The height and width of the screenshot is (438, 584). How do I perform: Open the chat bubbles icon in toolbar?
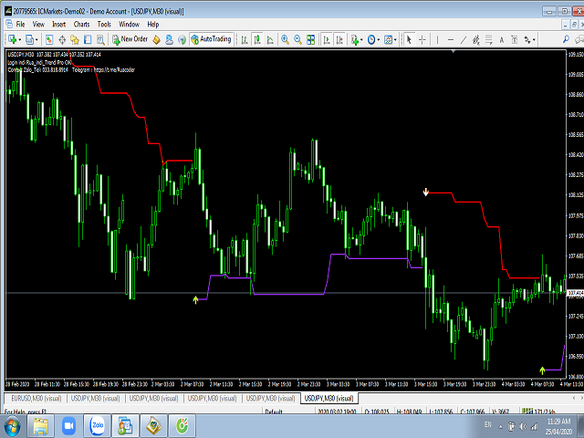click(579, 38)
